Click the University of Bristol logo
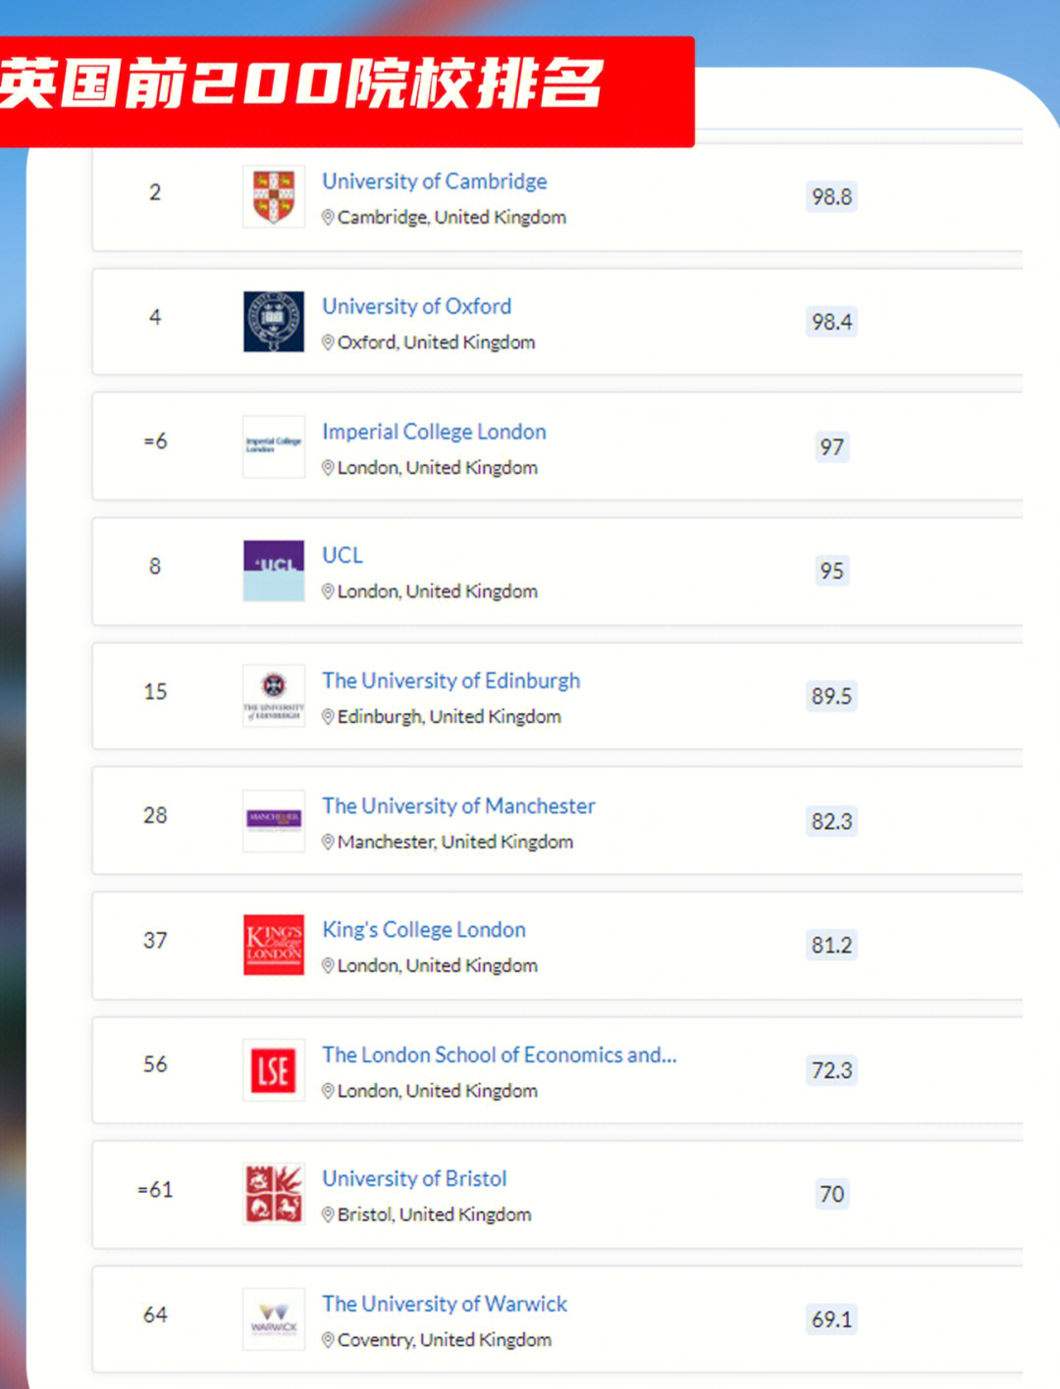1060x1389 pixels. coord(274,1194)
